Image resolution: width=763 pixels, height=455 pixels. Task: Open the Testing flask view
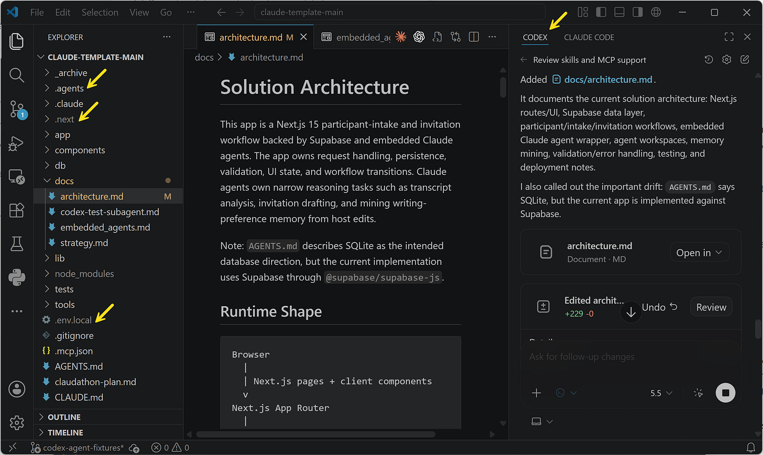[x=17, y=243]
